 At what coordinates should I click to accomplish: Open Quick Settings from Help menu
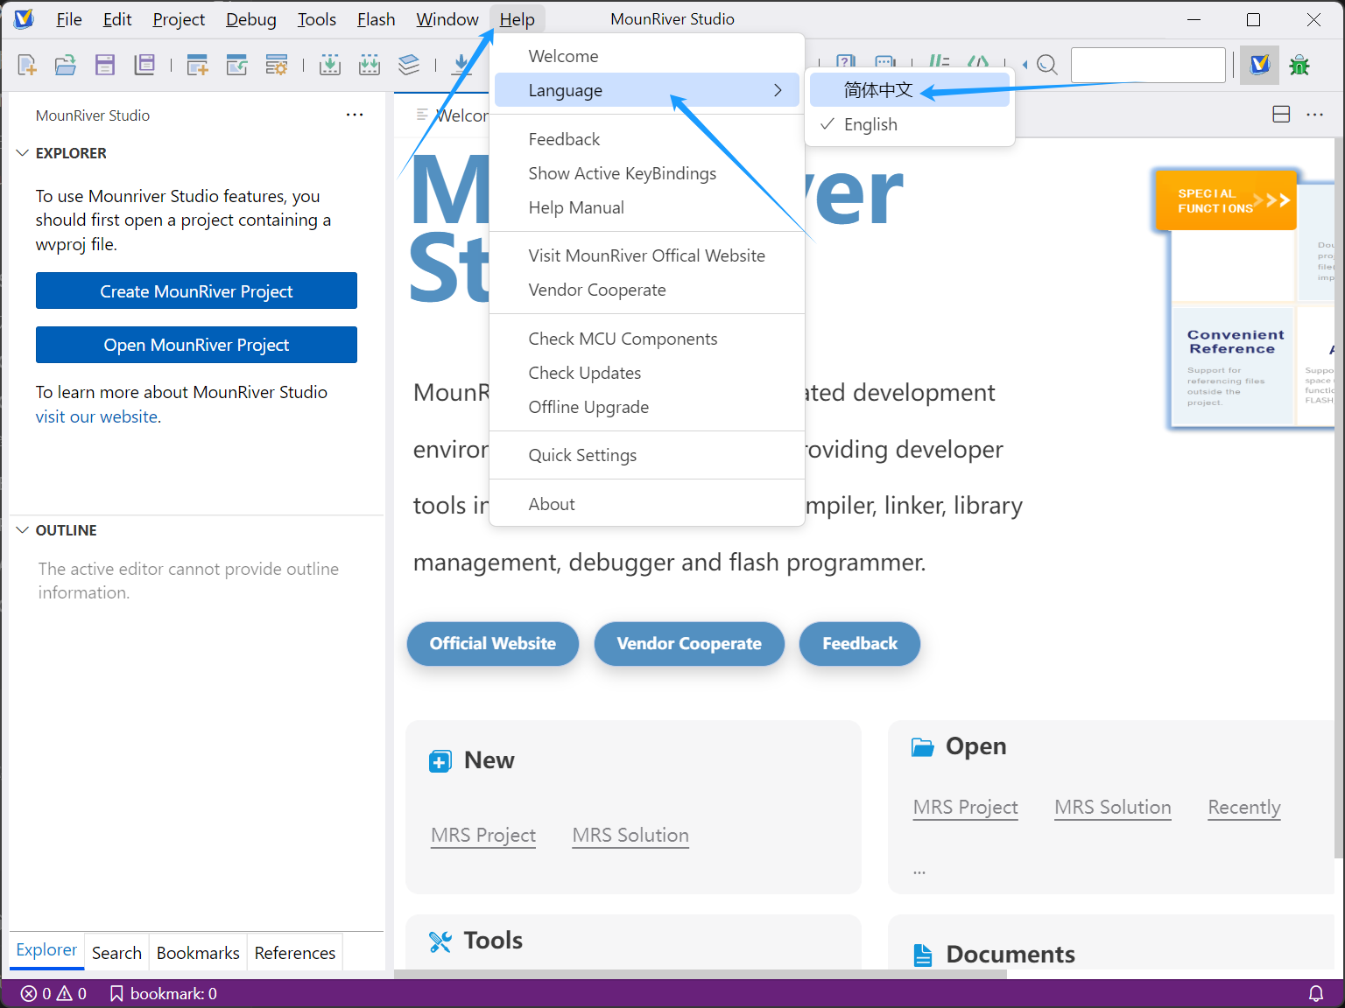[x=647, y=455]
